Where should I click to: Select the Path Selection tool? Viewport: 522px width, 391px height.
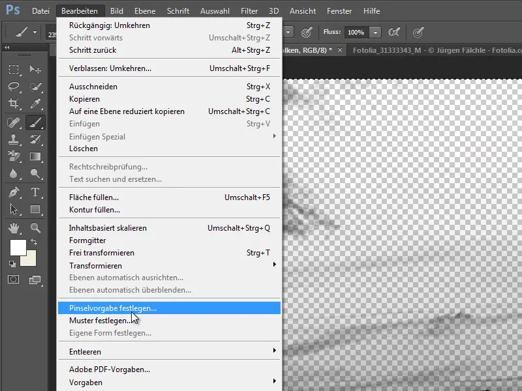(14, 209)
